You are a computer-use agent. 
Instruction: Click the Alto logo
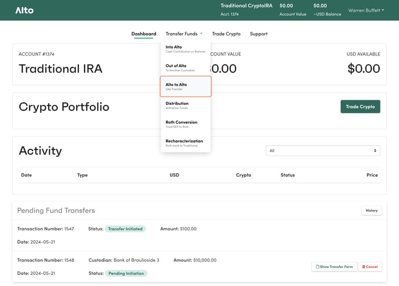click(24, 10)
